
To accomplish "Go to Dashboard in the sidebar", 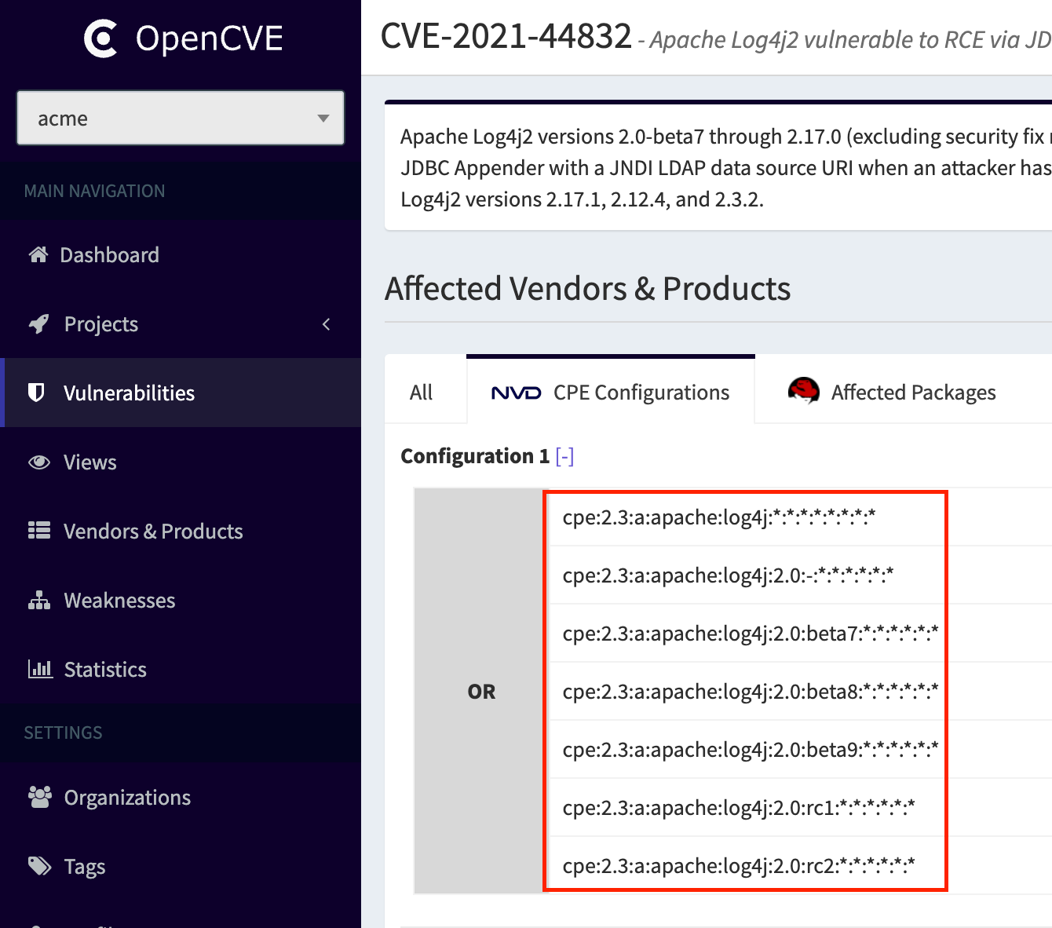I will (181, 254).
